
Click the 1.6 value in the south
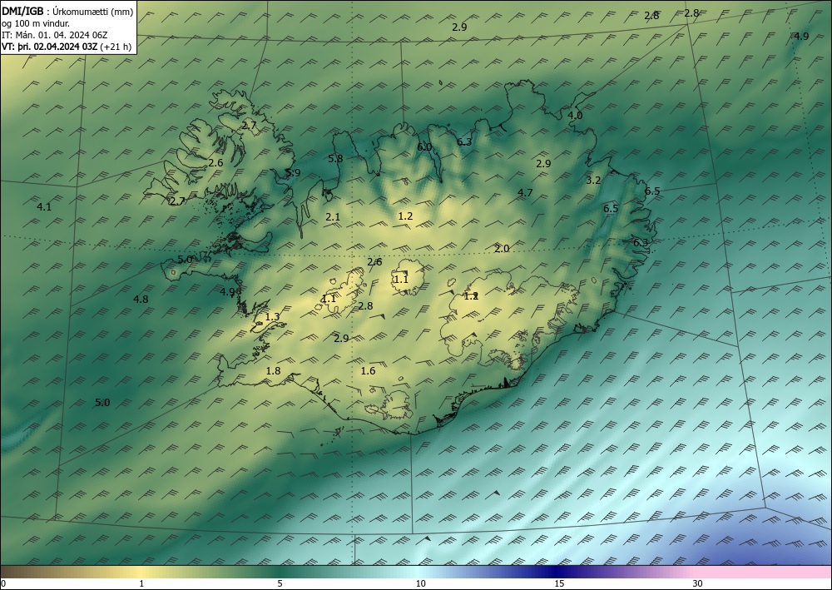click(x=368, y=371)
